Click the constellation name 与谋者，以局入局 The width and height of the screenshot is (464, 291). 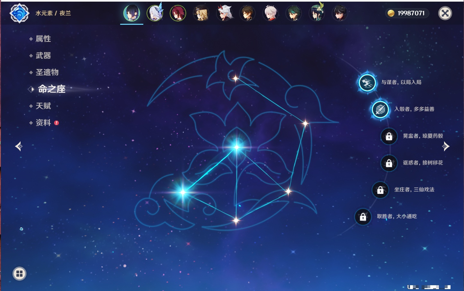click(401, 82)
